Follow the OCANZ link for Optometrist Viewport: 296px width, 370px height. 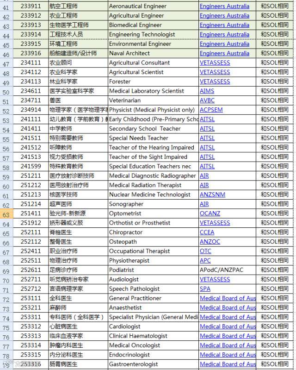(x=210, y=213)
